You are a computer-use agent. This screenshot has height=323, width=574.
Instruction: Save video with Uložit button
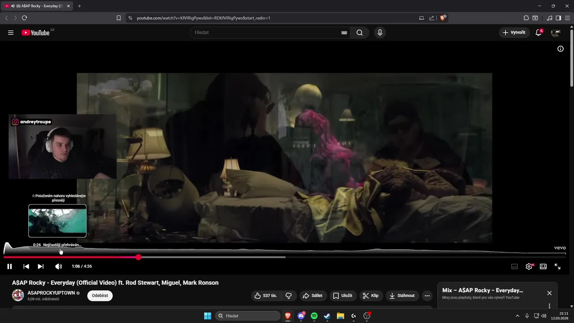(x=343, y=296)
